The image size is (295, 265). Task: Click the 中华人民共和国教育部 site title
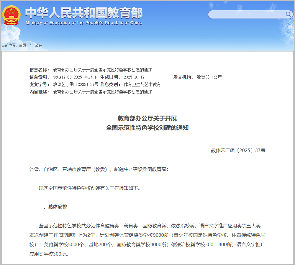point(84,13)
